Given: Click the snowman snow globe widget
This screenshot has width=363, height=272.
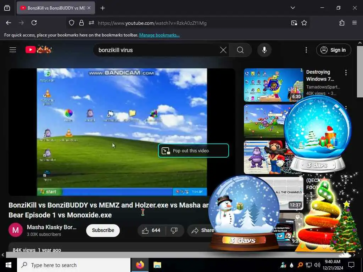Looking at the screenshot, I should point(244,213).
